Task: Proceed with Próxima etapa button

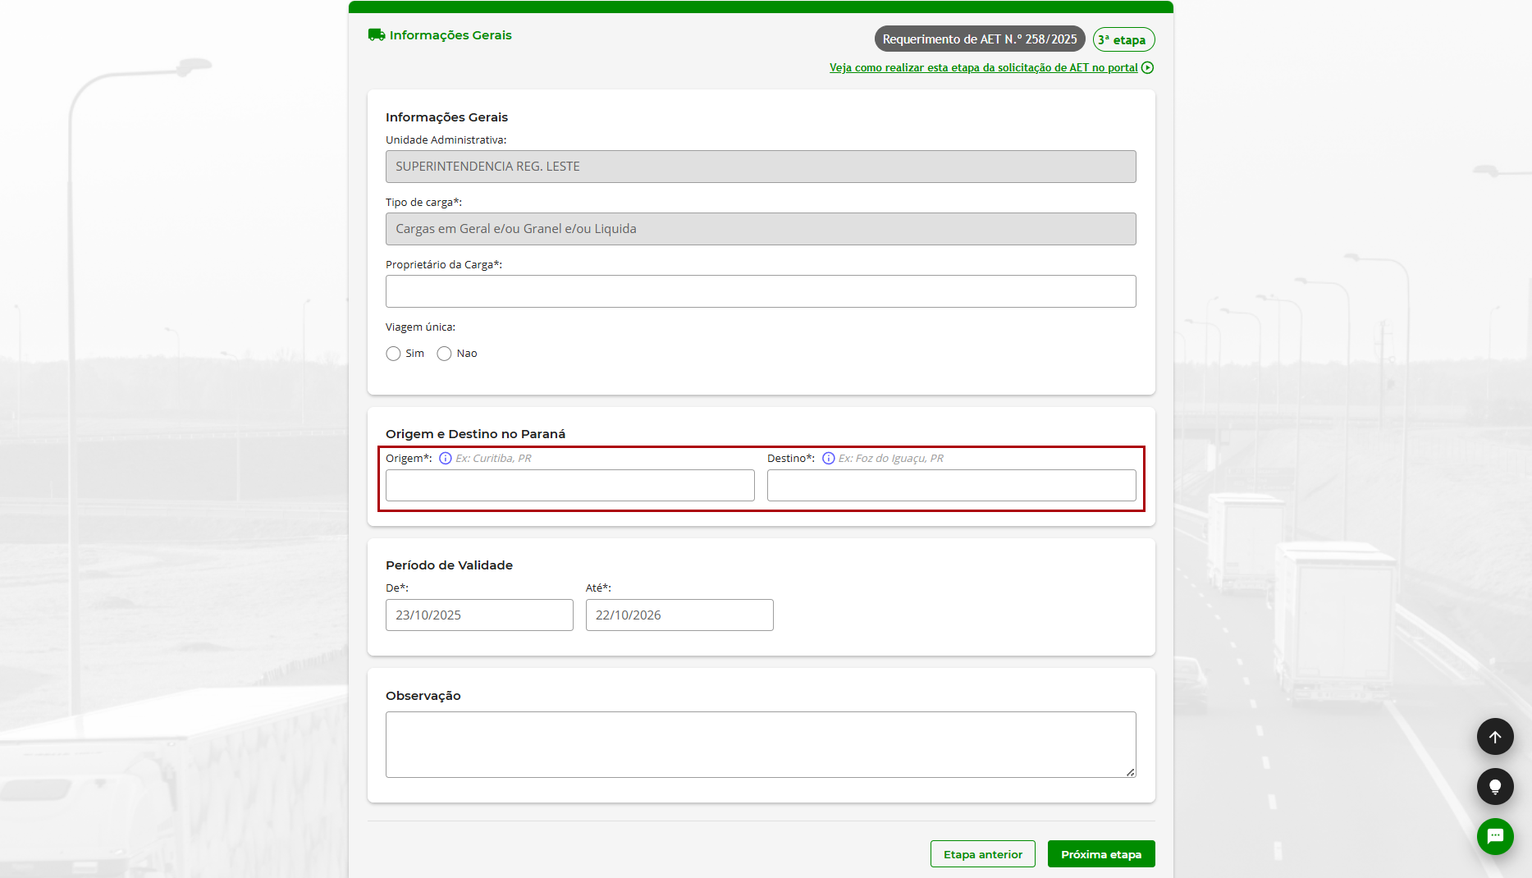Action: pyautogui.click(x=1101, y=854)
